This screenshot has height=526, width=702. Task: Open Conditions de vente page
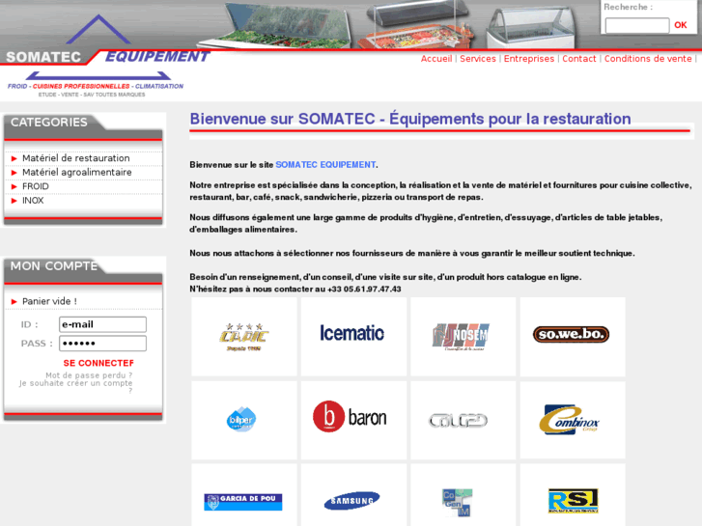click(648, 59)
